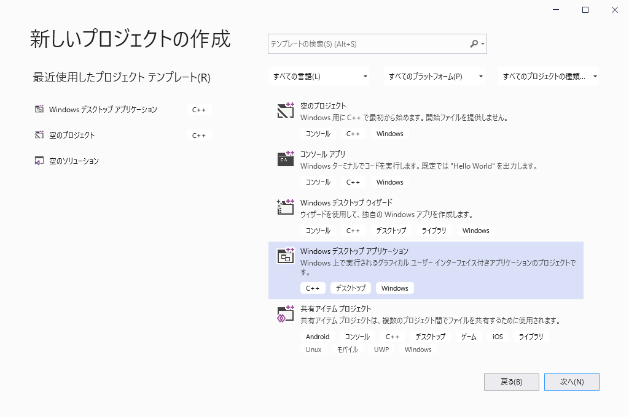629x417 pixels.
Task: Click the recent 空のプロジェクト icon
Action: pyautogui.click(x=39, y=135)
